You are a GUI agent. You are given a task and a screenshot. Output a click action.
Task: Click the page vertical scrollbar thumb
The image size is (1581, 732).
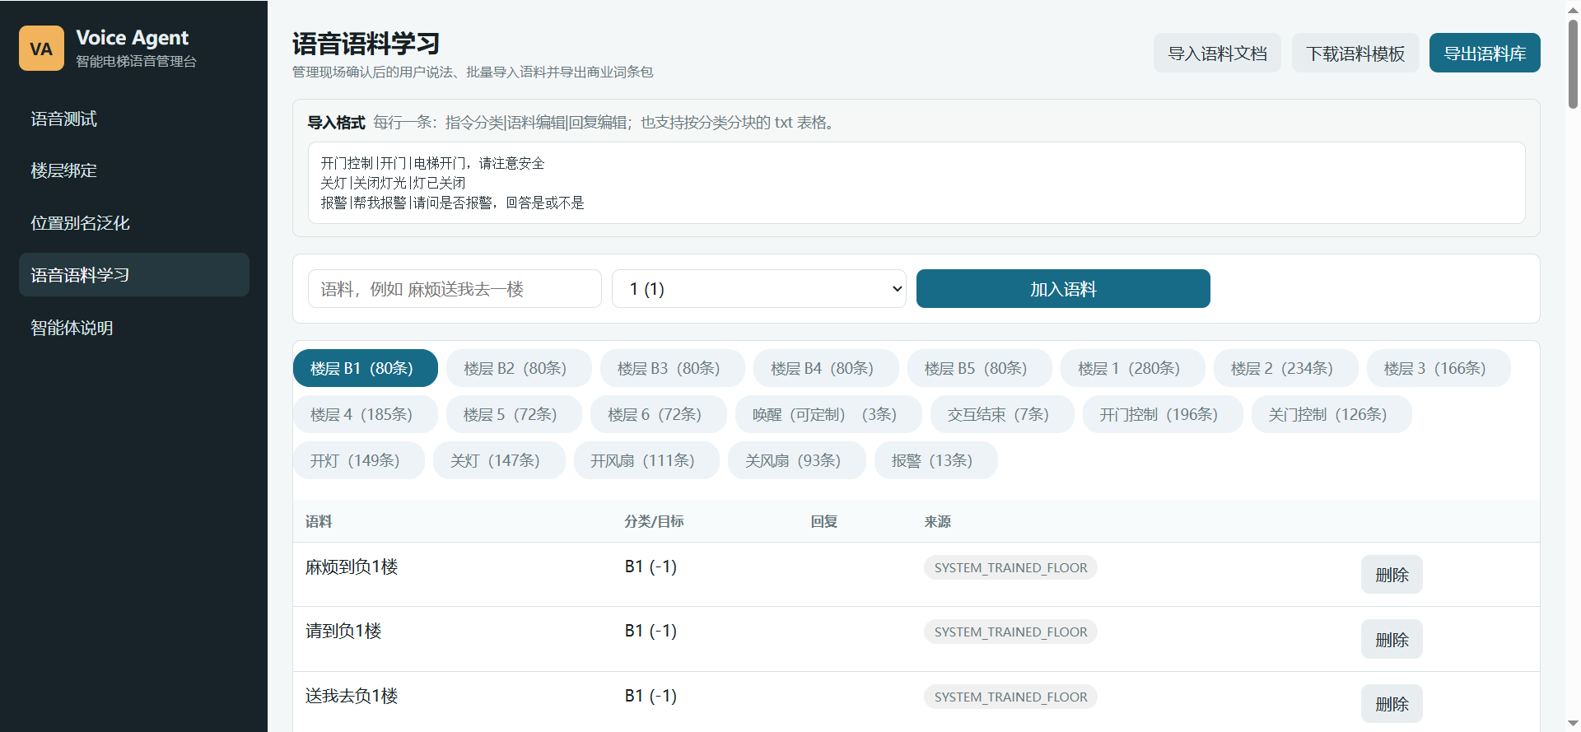coord(1573,63)
